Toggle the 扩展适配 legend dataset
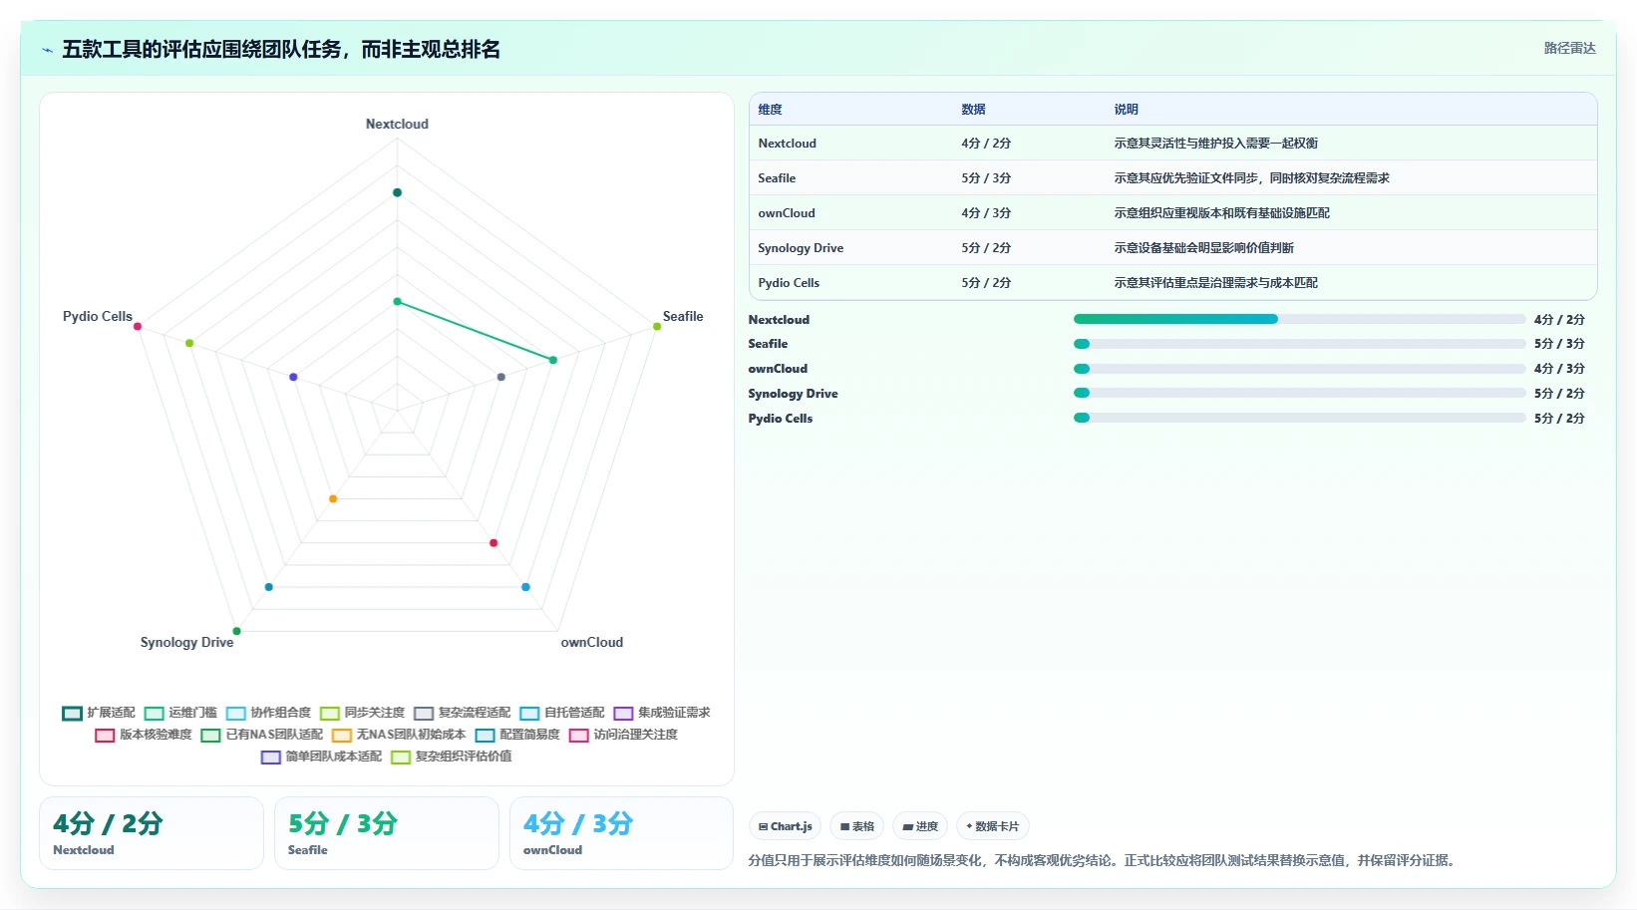Image resolution: width=1637 pixels, height=910 pixels. point(98,713)
